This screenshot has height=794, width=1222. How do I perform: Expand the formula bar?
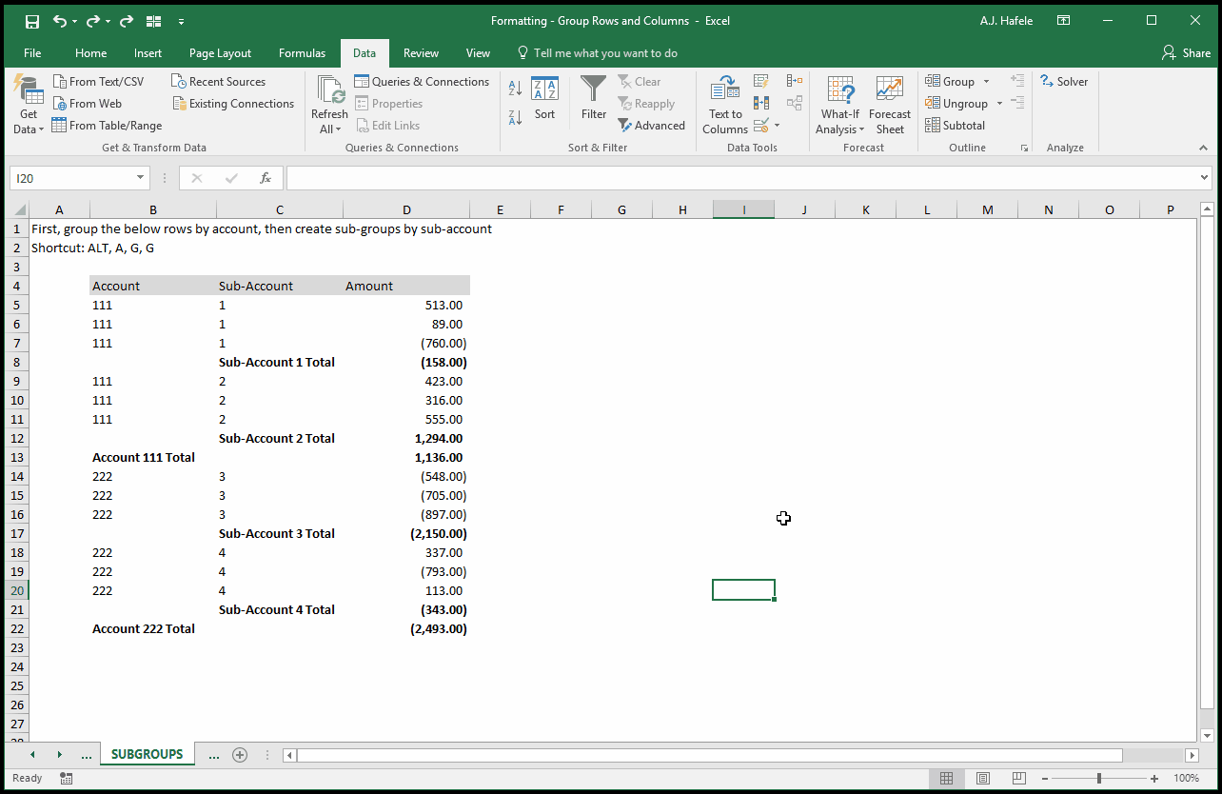point(1205,178)
